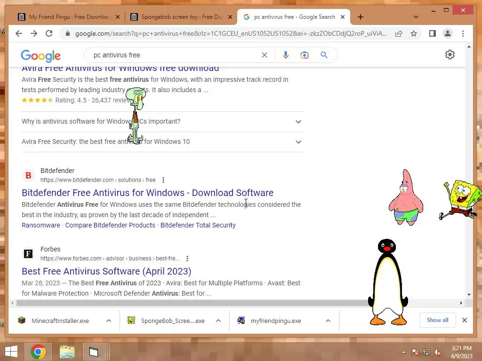
Task: Click the horizontal scrollbar right arrow
Action: [461, 303]
